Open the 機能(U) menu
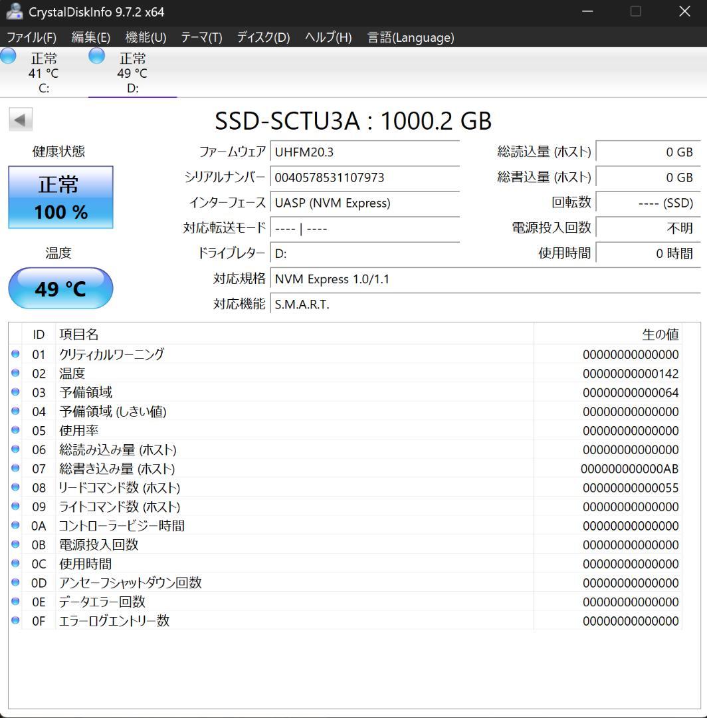 tap(145, 38)
